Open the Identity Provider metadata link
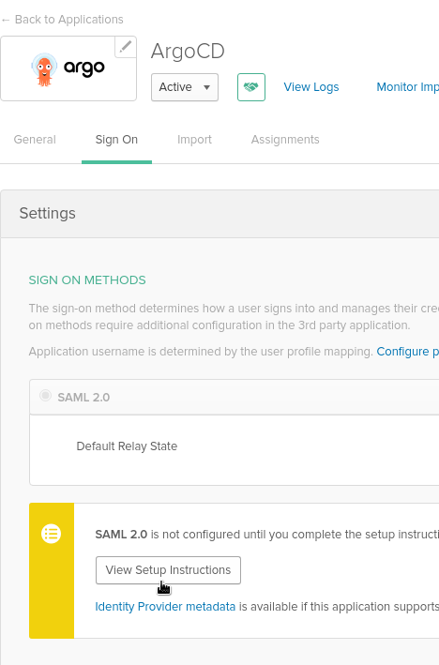Image resolution: width=439 pixels, height=665 pixels. point(165,607)
